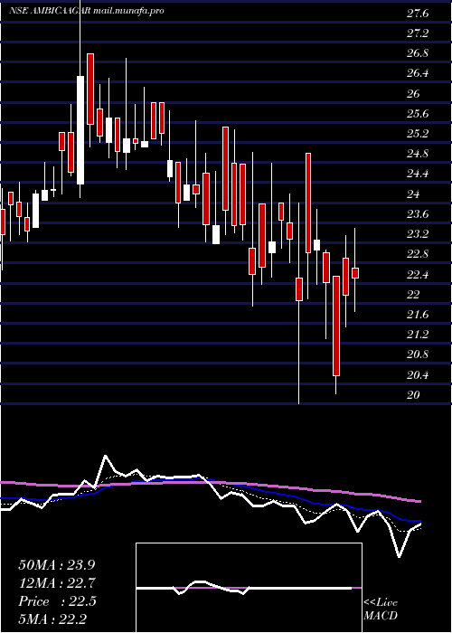Click the 27.2 price axis label
This screenshot has height=633, width=452.
(x=418, y=33)
